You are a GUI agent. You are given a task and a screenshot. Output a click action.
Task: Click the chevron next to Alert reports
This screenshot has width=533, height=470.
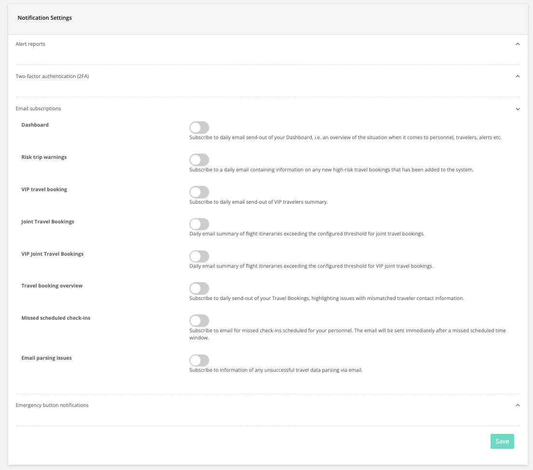[518, 43]
